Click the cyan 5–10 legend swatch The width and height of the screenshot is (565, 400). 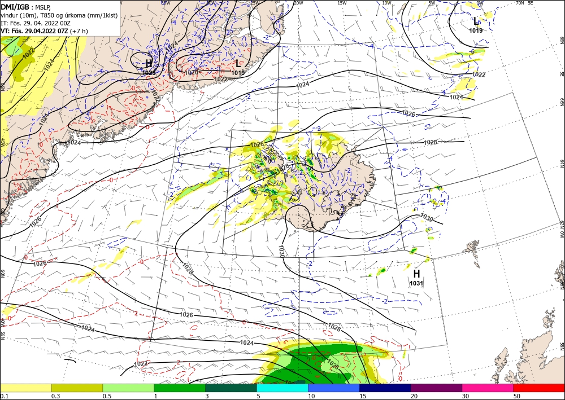tap(282, 388)
